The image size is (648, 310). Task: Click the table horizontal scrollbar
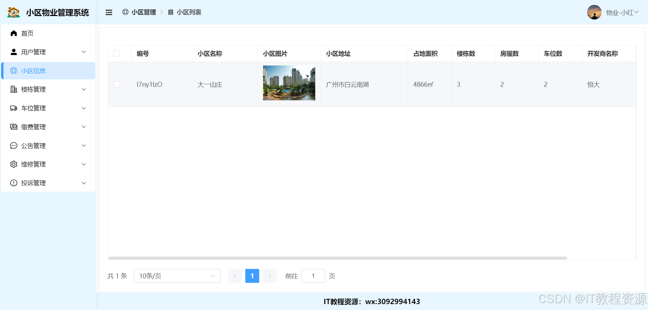(x=338, y=258)
